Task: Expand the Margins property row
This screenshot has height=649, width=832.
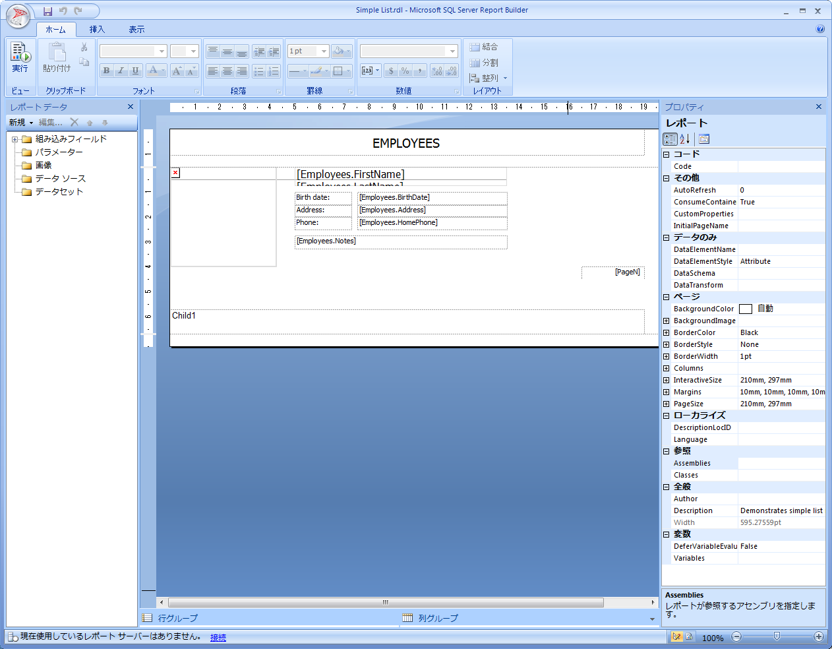Action: tap(666, 392)
